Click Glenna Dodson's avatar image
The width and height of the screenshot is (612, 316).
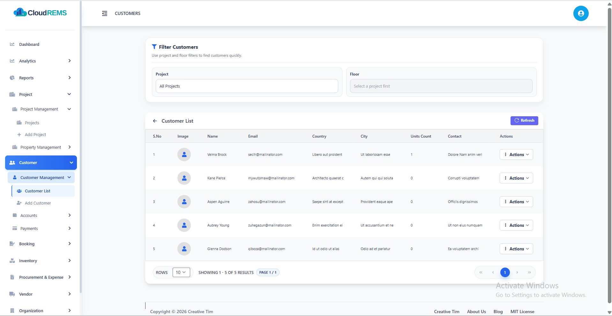pyautogui.click(x=184, y=249)
